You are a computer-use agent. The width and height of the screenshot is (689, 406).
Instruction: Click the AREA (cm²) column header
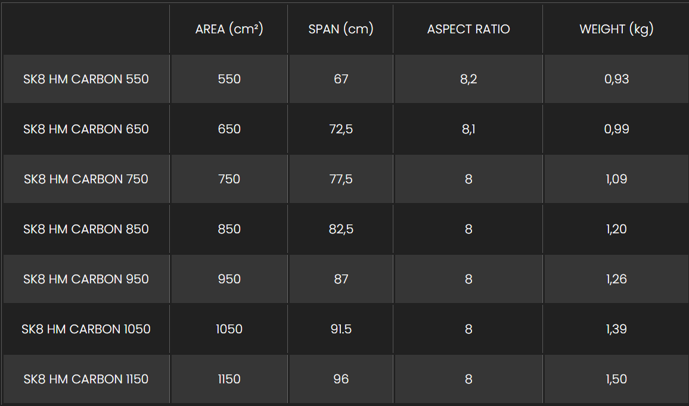tap(229, 29)
